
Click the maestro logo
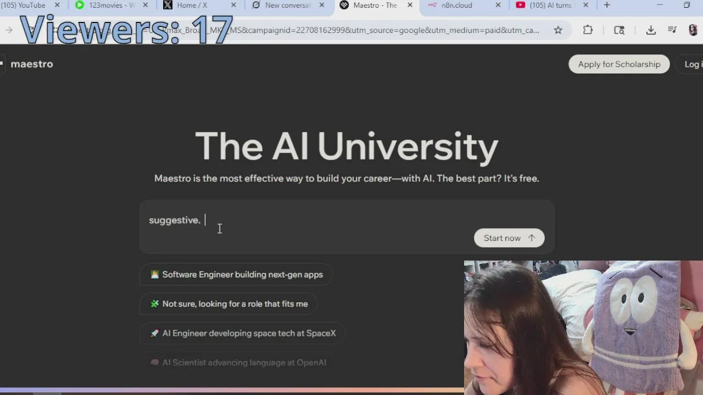[x=31, y=64]
